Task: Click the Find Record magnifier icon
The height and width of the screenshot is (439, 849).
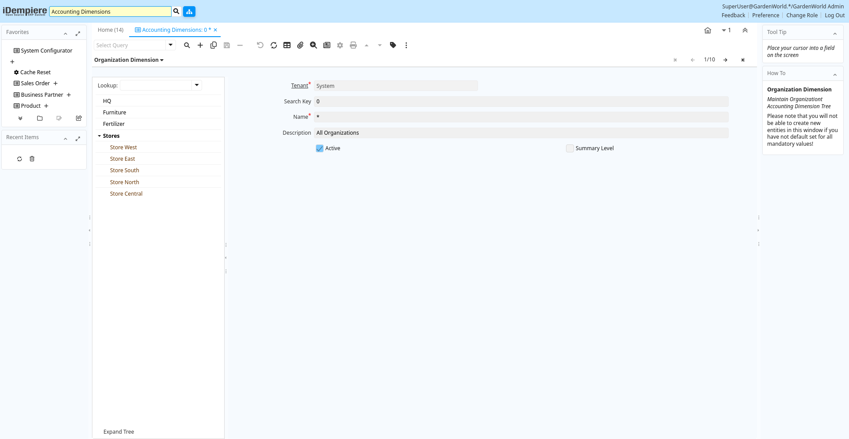Action: click(187, 45)
